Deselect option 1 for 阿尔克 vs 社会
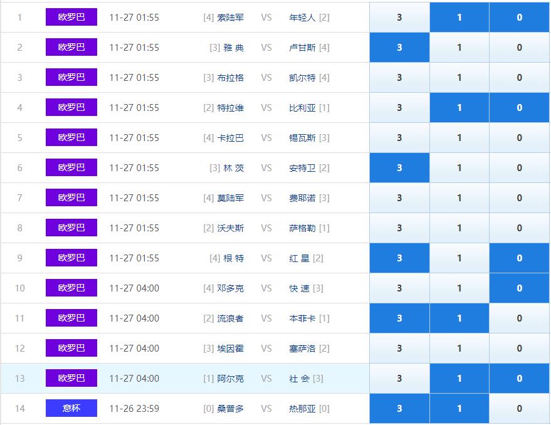 [459, 379]
